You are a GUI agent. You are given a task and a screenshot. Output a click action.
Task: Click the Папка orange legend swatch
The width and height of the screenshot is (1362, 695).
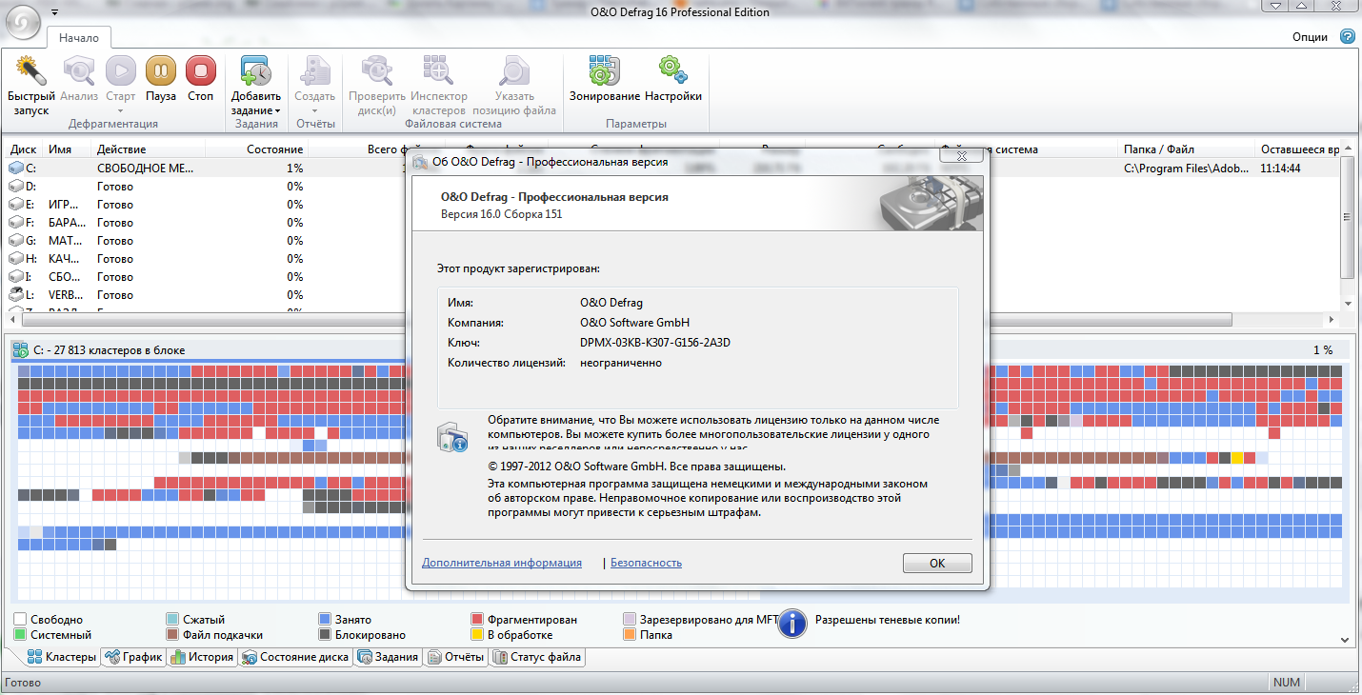pos(629,635)
